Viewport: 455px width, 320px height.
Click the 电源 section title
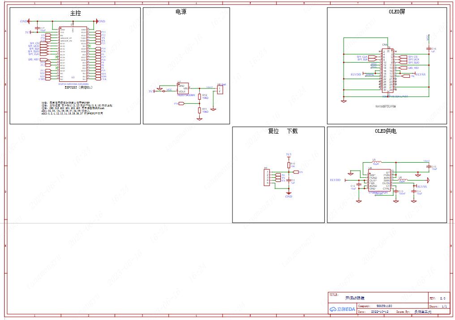pos(181,12)
